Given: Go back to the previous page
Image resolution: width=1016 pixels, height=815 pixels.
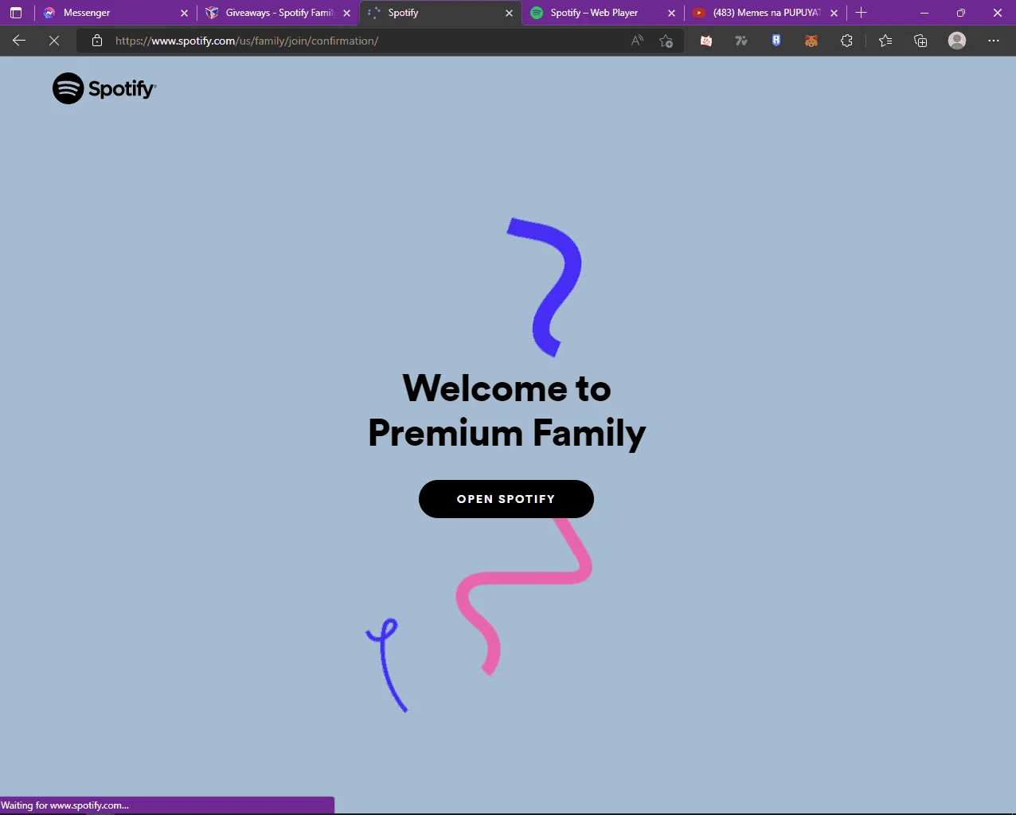Looking at the screenshot, I should pos(19,41).
